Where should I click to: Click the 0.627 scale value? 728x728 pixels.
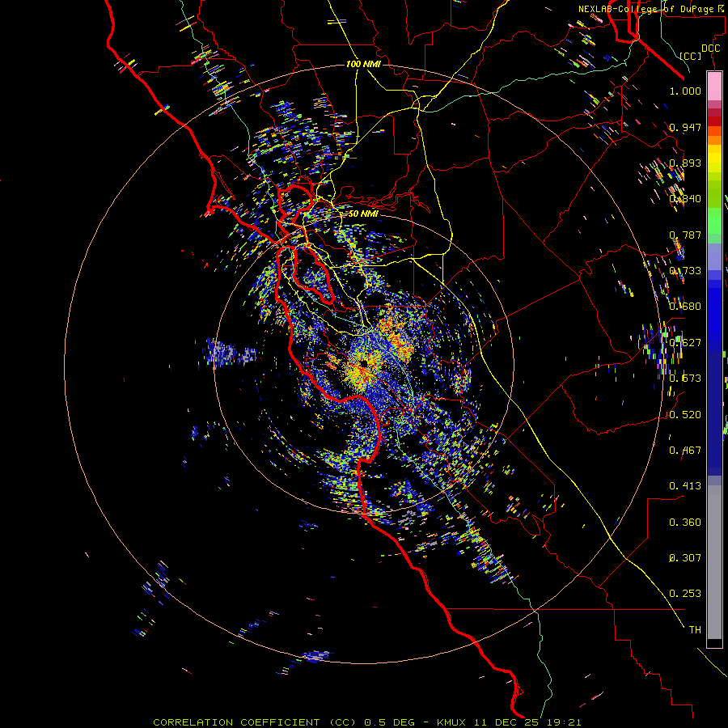tap(685, 343)
